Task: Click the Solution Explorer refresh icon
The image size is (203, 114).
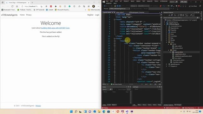Action: [178, 15]
